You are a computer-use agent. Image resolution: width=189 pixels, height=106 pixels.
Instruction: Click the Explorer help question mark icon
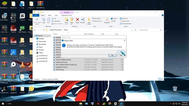(163, 15)
